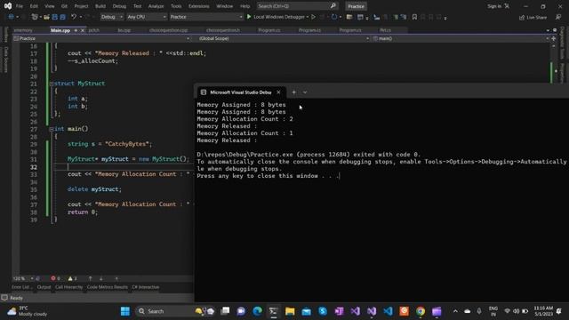Open File Explorer from taskbar
Screen dimensions: 569x320
click(x=290, y=311)
